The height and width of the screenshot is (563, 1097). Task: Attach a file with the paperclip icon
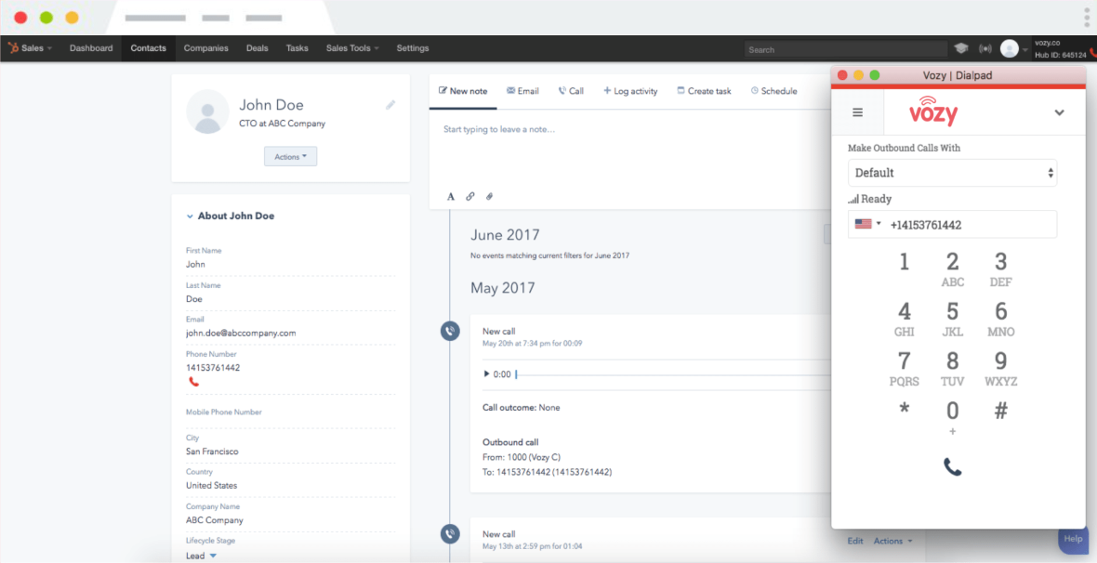pyautogui.click(x=489, y=196)
